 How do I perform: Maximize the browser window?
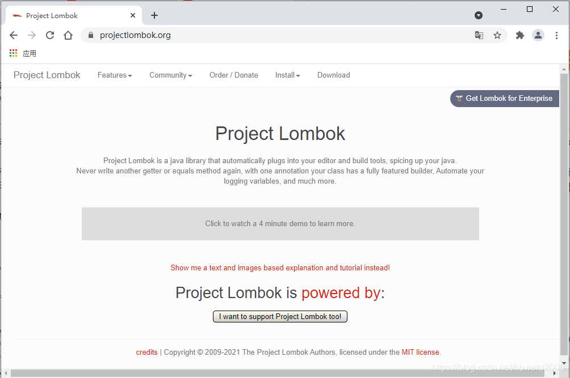click(530, 10)
